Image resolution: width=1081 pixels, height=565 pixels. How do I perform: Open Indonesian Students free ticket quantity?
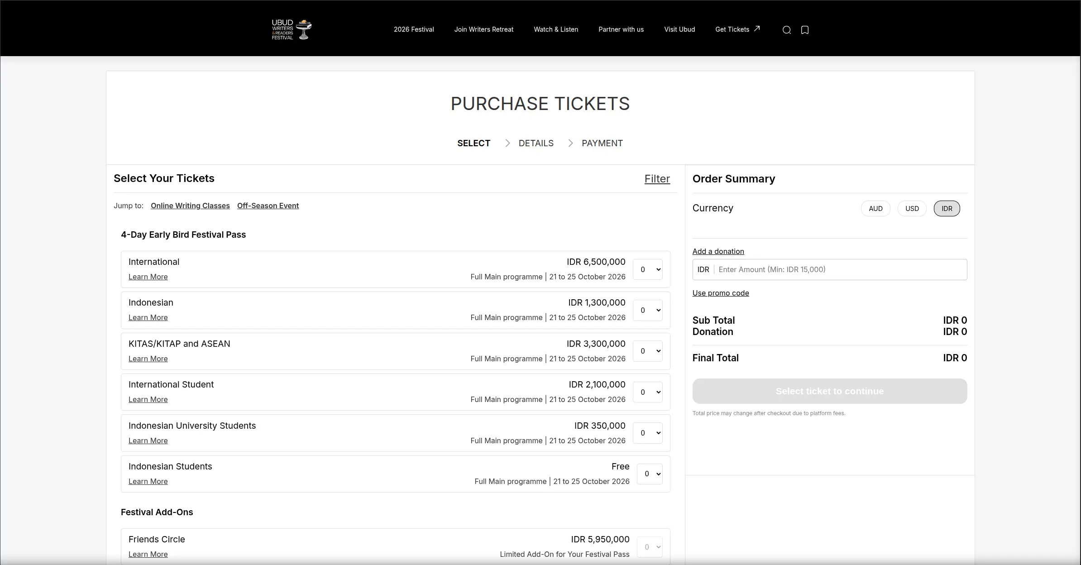click(650, 474)
